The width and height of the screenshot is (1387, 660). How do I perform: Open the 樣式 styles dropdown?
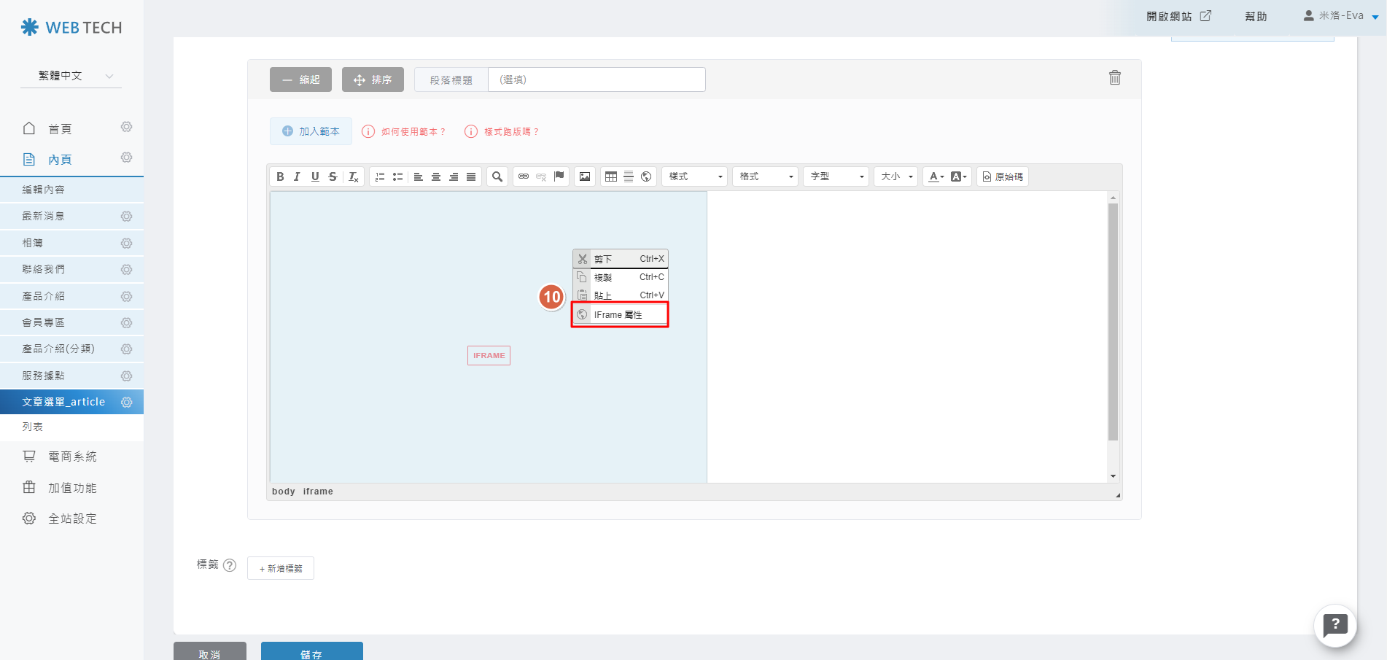pos(695,176)
